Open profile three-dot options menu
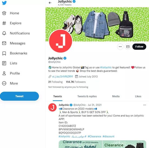This screenshot has width=149, height=148. [x=120, y=47]
